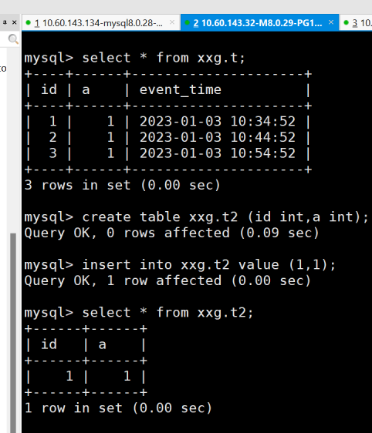The image size is (372, 433).
Task: Click the 'create table xxg.t2' command line
Action: 196,217
